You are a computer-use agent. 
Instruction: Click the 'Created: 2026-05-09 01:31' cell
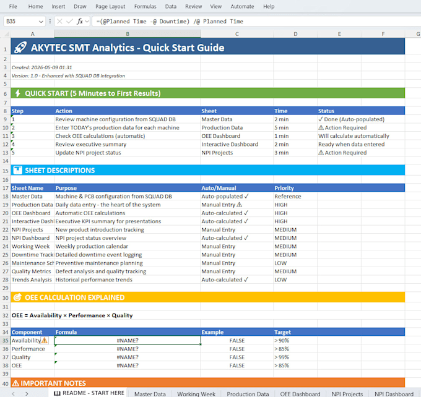pos(41,67)
